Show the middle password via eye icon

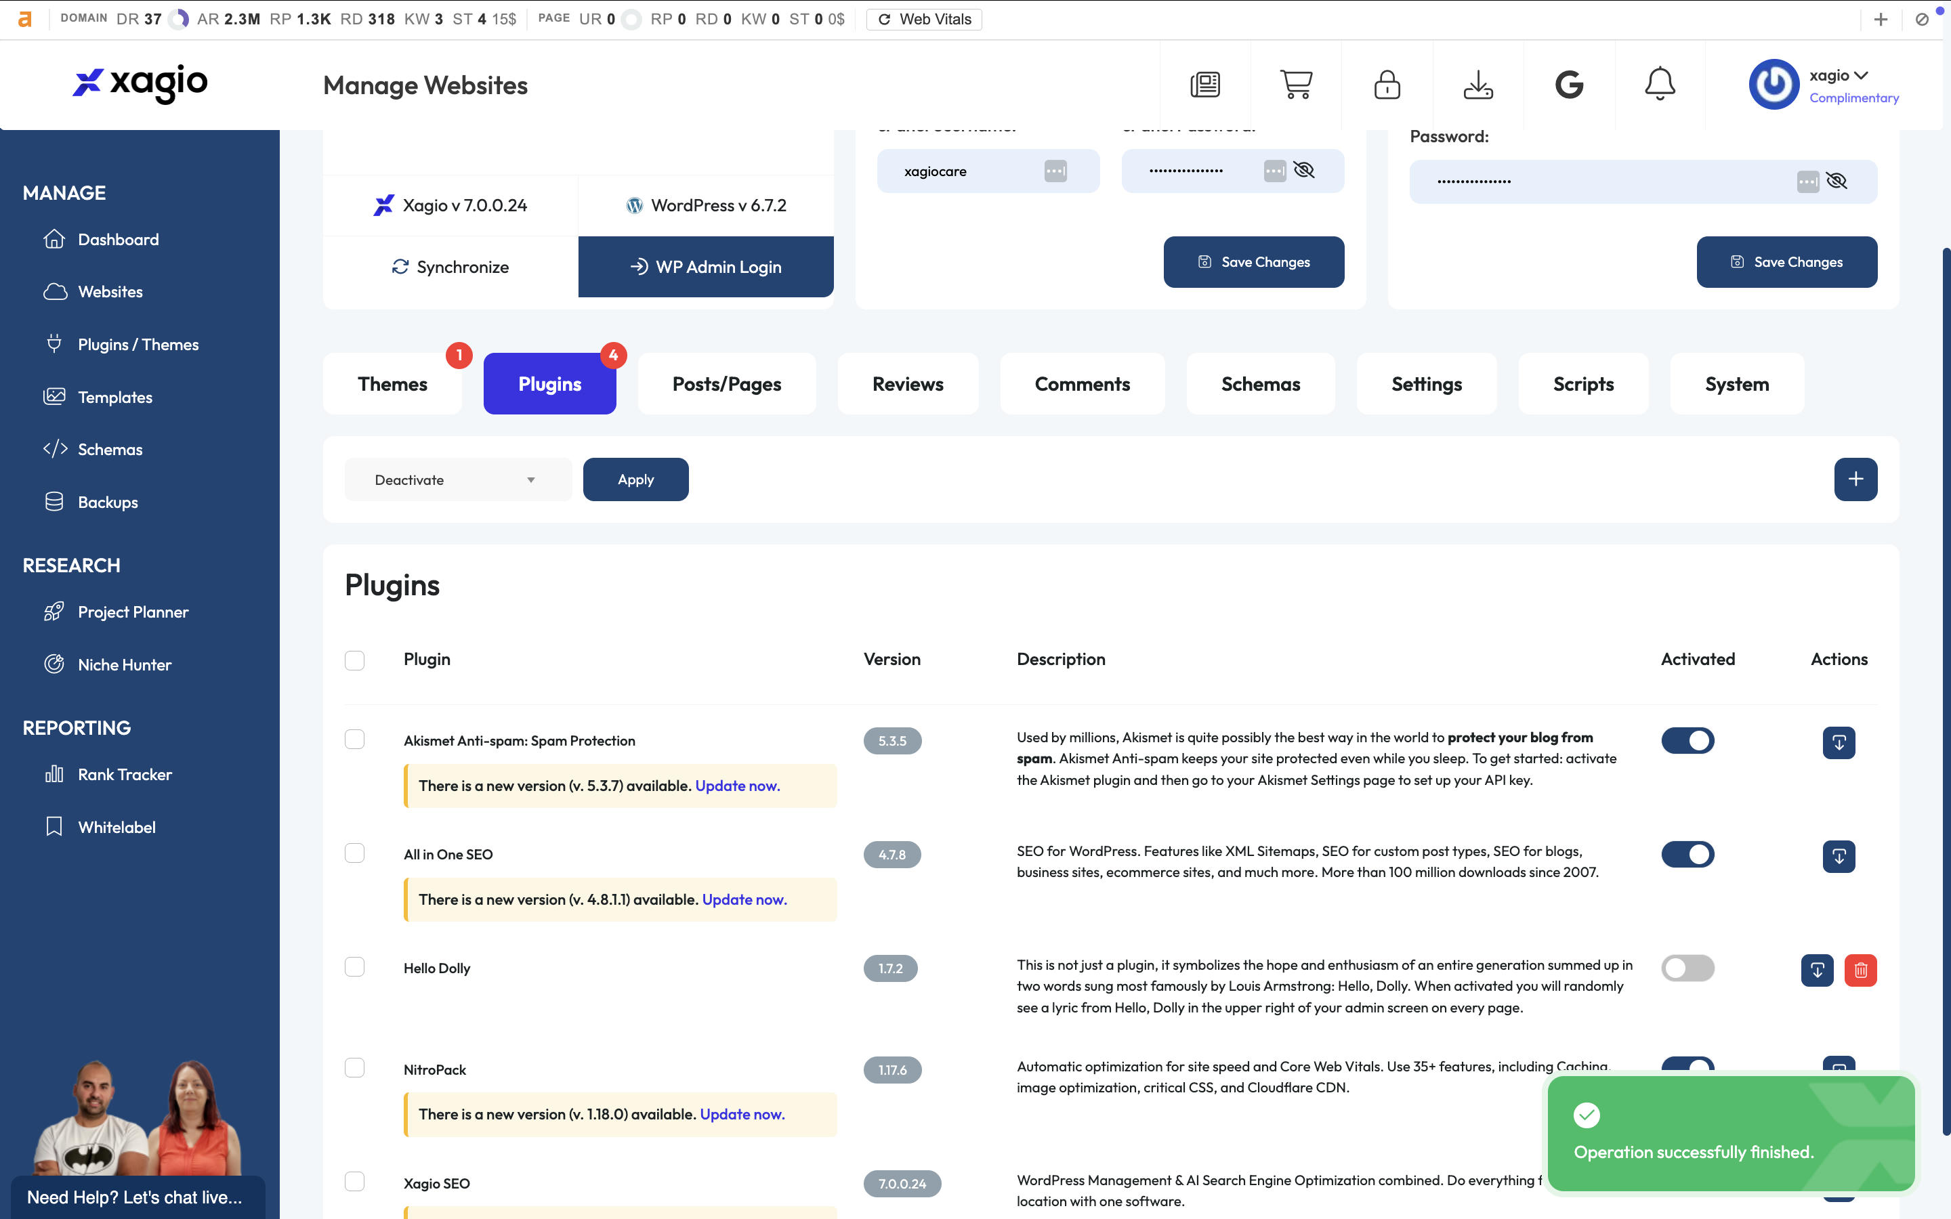1303,170
